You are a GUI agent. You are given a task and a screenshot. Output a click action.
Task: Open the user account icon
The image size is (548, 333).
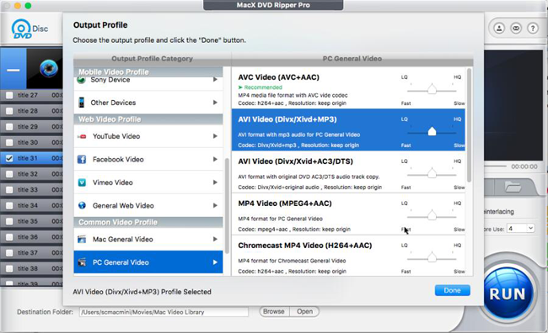pyautogui.click(x=499, y=29)
